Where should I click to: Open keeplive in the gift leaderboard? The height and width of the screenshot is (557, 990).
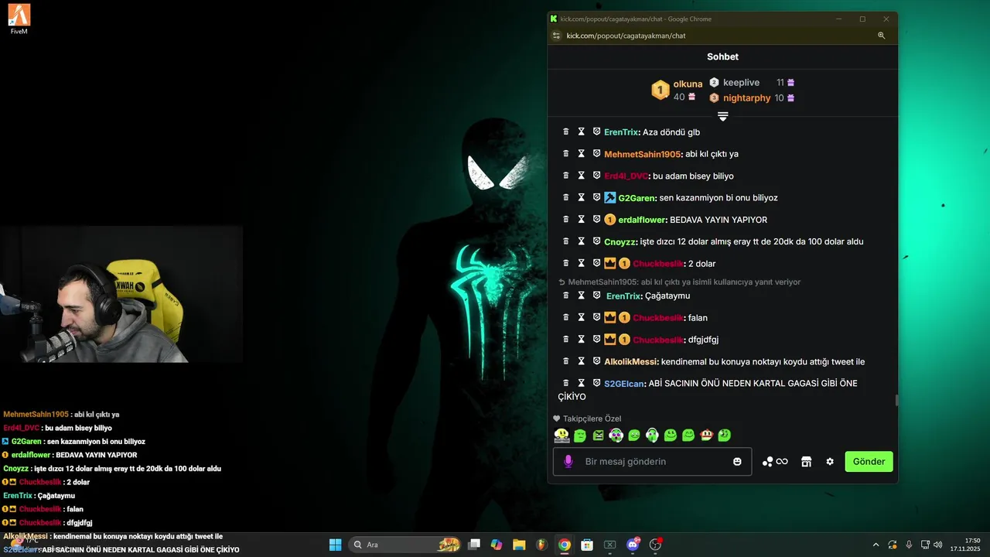tap(741, 82)
